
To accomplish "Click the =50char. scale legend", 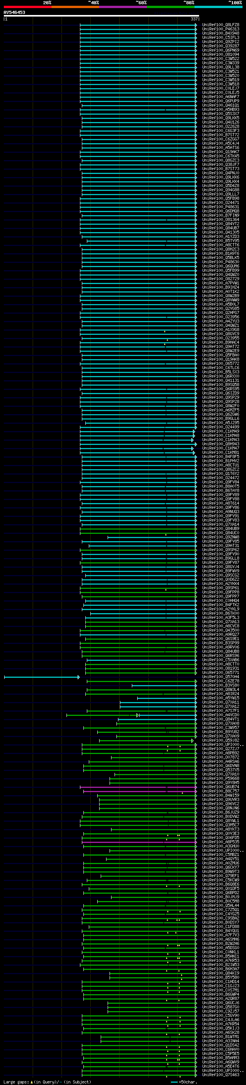I will (x=184, y=1082).
